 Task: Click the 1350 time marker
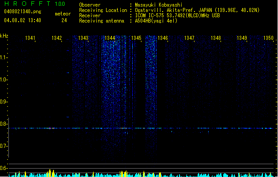[268, 38]
